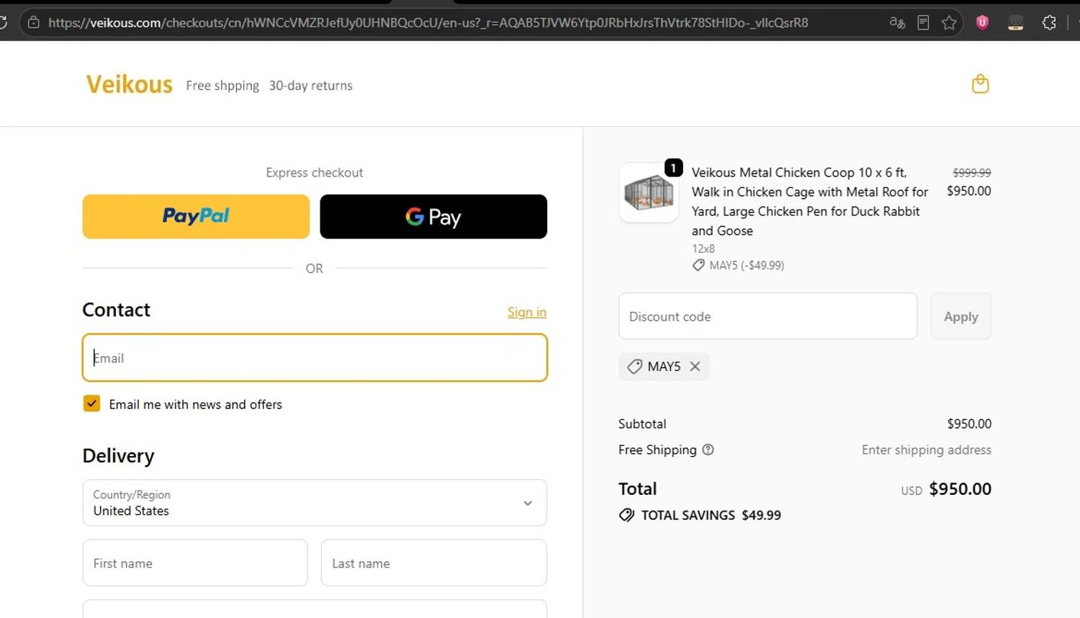Open the Country/Region dropdown

coord(315,503)
